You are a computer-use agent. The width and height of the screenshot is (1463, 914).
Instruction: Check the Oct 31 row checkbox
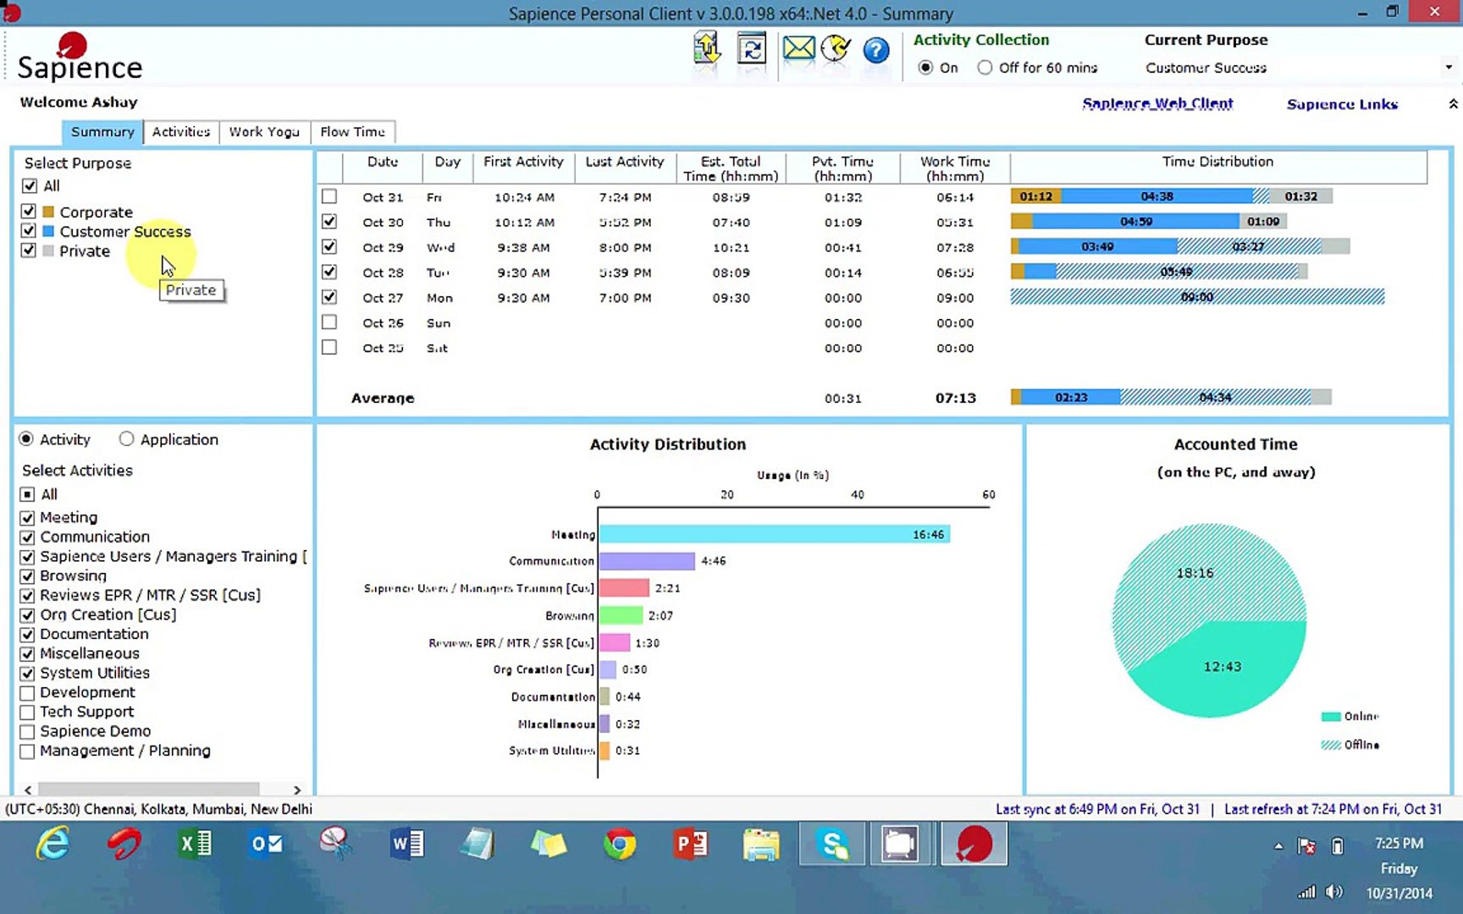[329, 196]
